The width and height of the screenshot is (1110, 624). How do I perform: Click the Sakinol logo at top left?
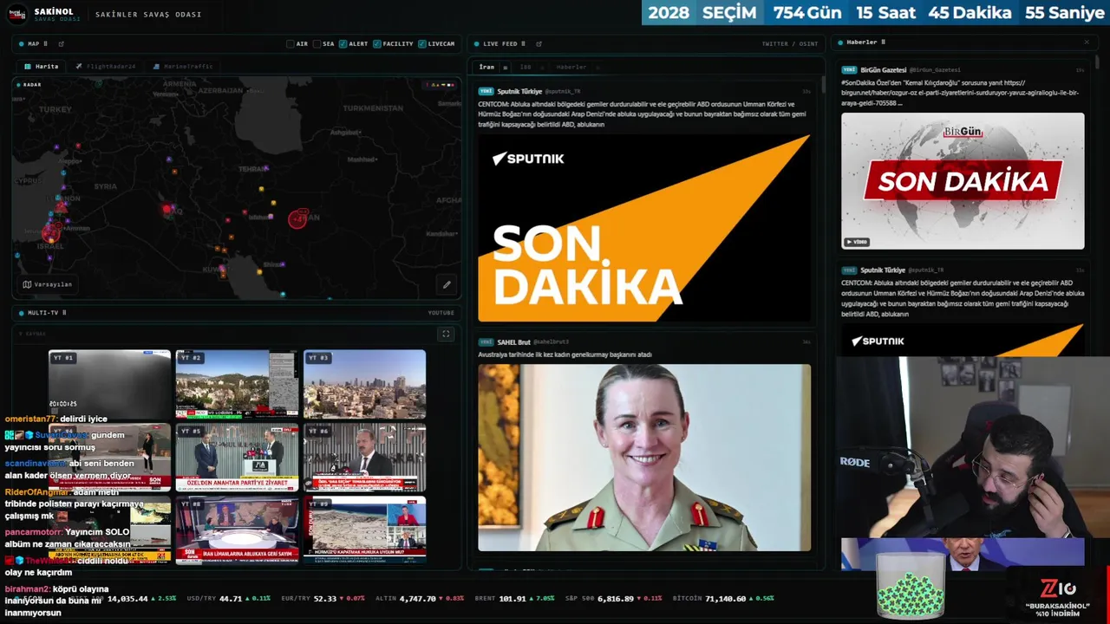click(x=18, y=14)
